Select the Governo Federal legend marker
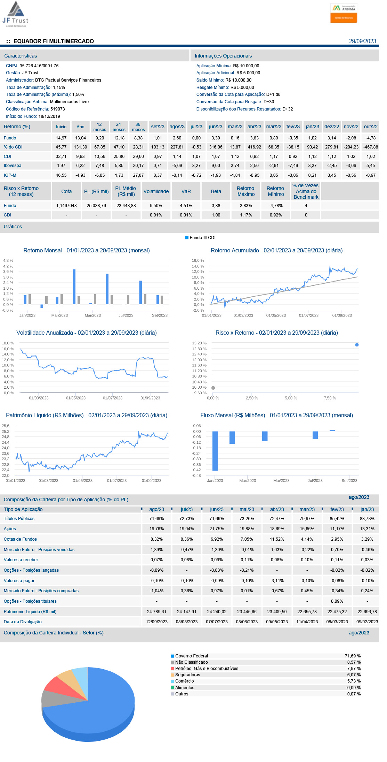Image resolution: width=387 pixels, height=762 pixels. [x=172, y=656]
